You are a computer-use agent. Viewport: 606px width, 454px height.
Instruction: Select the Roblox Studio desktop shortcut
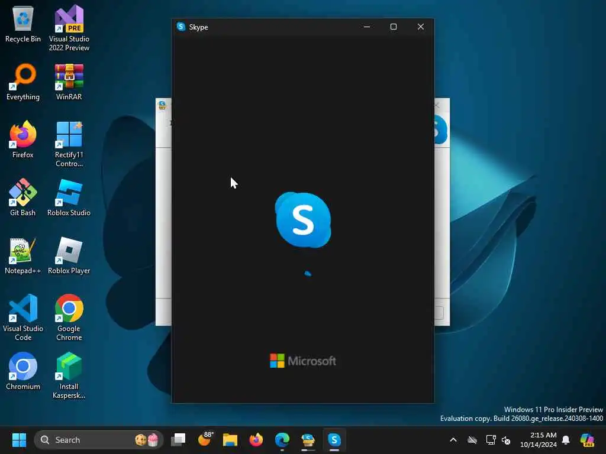click(69, 197)
